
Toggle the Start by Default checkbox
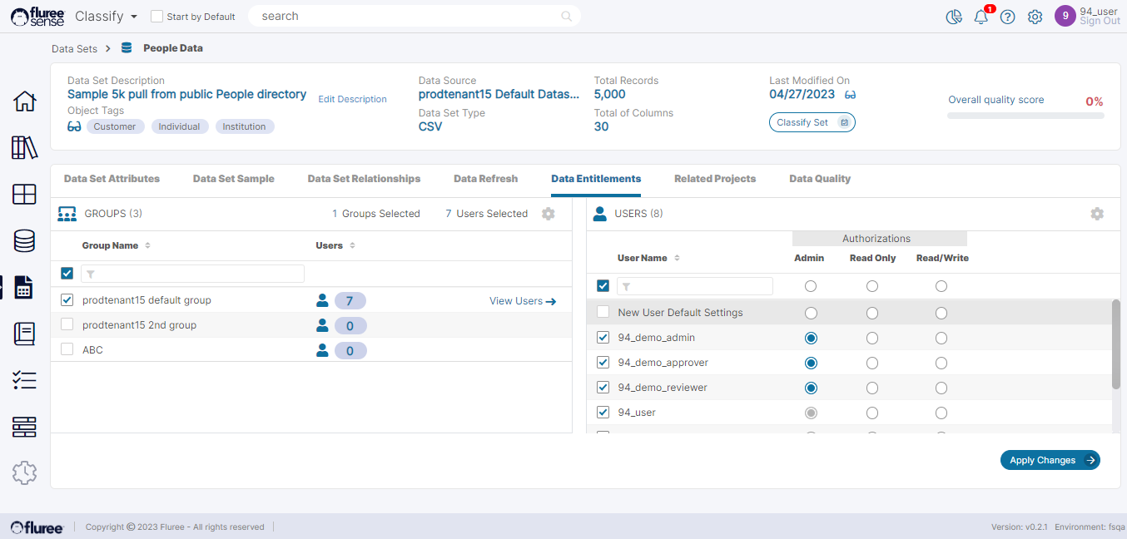click(x=156, y=17)
